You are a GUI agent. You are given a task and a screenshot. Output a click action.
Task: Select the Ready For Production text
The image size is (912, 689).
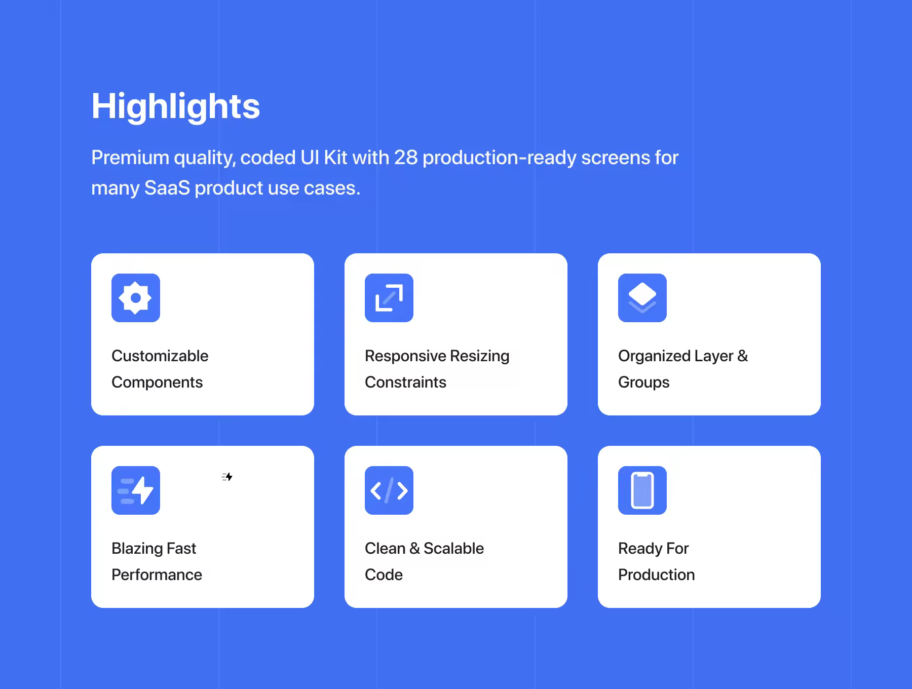656,561
